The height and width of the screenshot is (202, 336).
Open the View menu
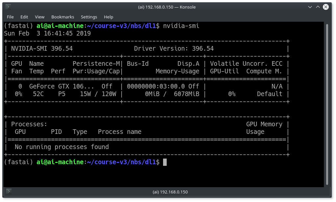40,17
